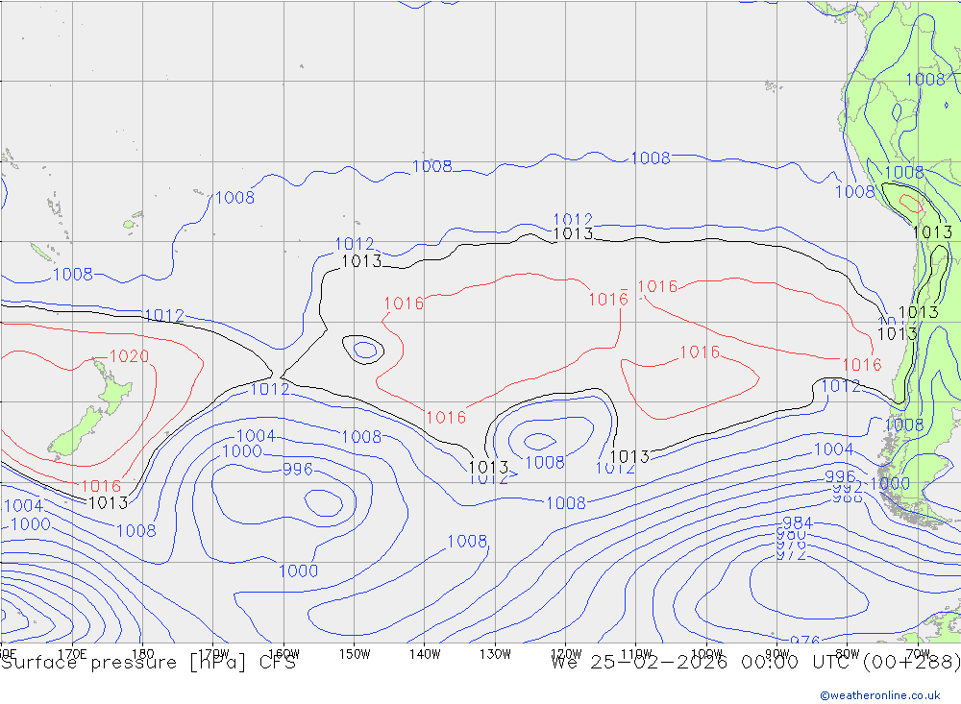Click the 160W longitude label
The image size is (961, 704).
[x=283, y=653]
